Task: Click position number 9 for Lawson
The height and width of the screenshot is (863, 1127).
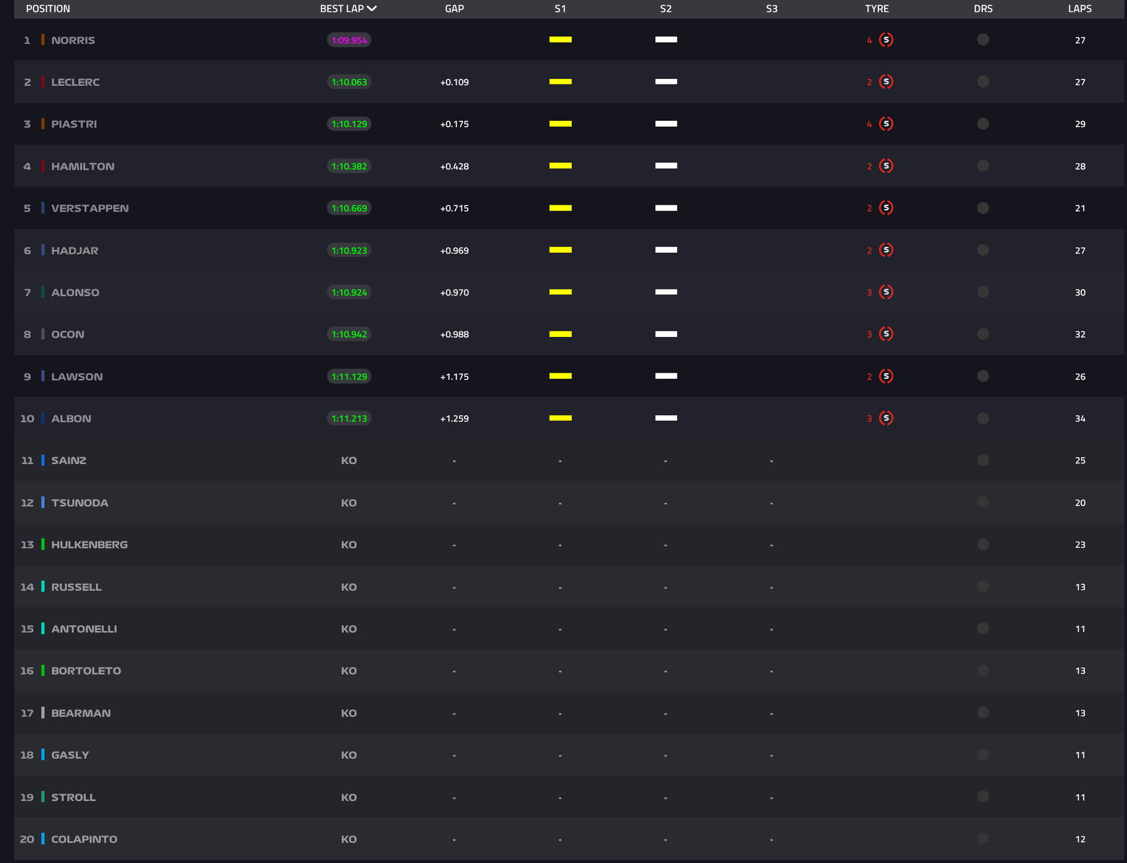Action: (27, 376)
